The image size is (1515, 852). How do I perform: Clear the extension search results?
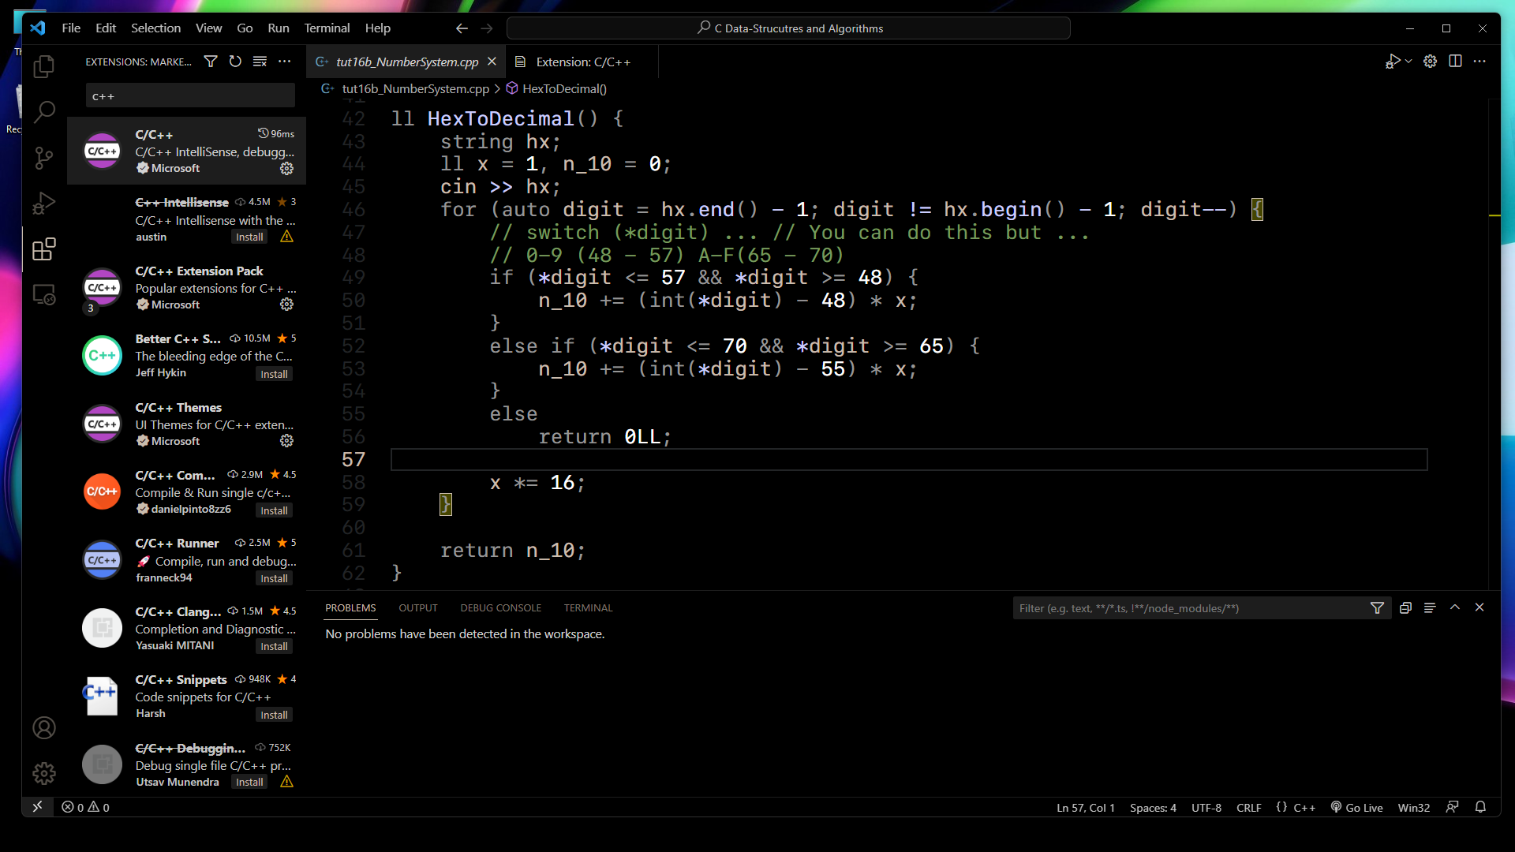tap(260, 61)
